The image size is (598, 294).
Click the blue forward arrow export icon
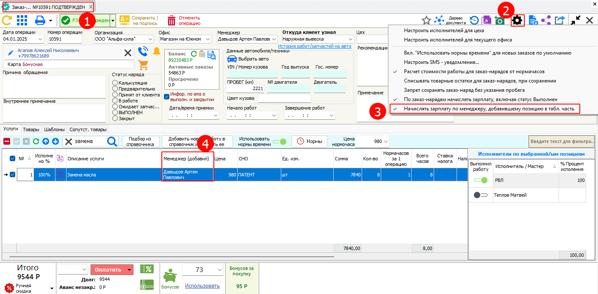559,20
